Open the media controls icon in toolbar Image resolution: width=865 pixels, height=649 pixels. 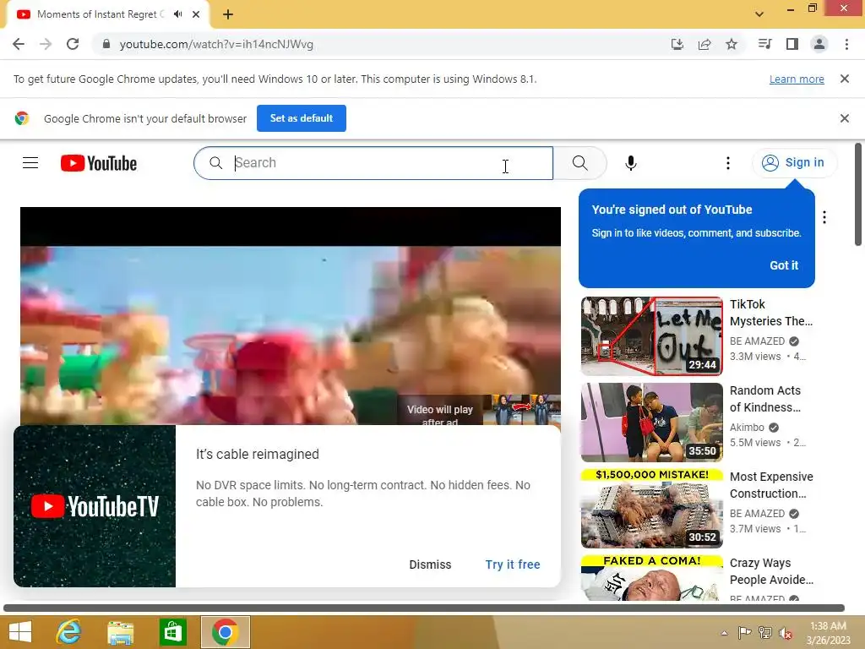click(764, 44)
